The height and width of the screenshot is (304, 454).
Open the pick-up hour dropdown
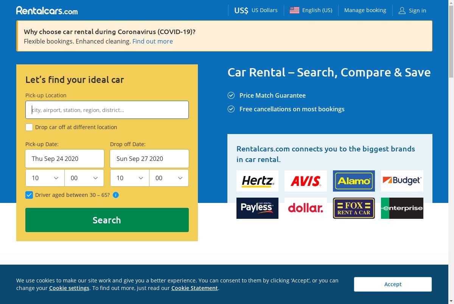[x=45, y=178]
